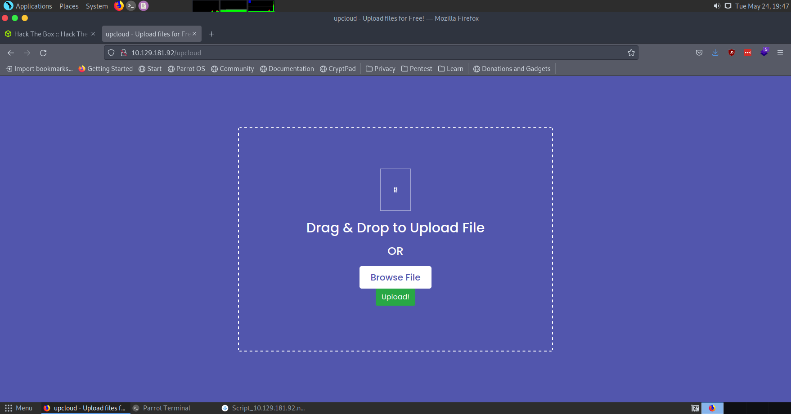The width and height of the screenshot is (791, 414).
Task: Reload the upcloud page
Action: (x=43, y=53)
